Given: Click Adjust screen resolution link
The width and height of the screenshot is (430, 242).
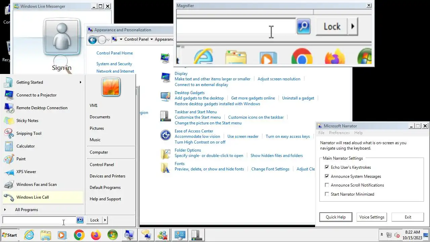Looking at the screenshot, I should pyautogui.click(x=279, y=79).
